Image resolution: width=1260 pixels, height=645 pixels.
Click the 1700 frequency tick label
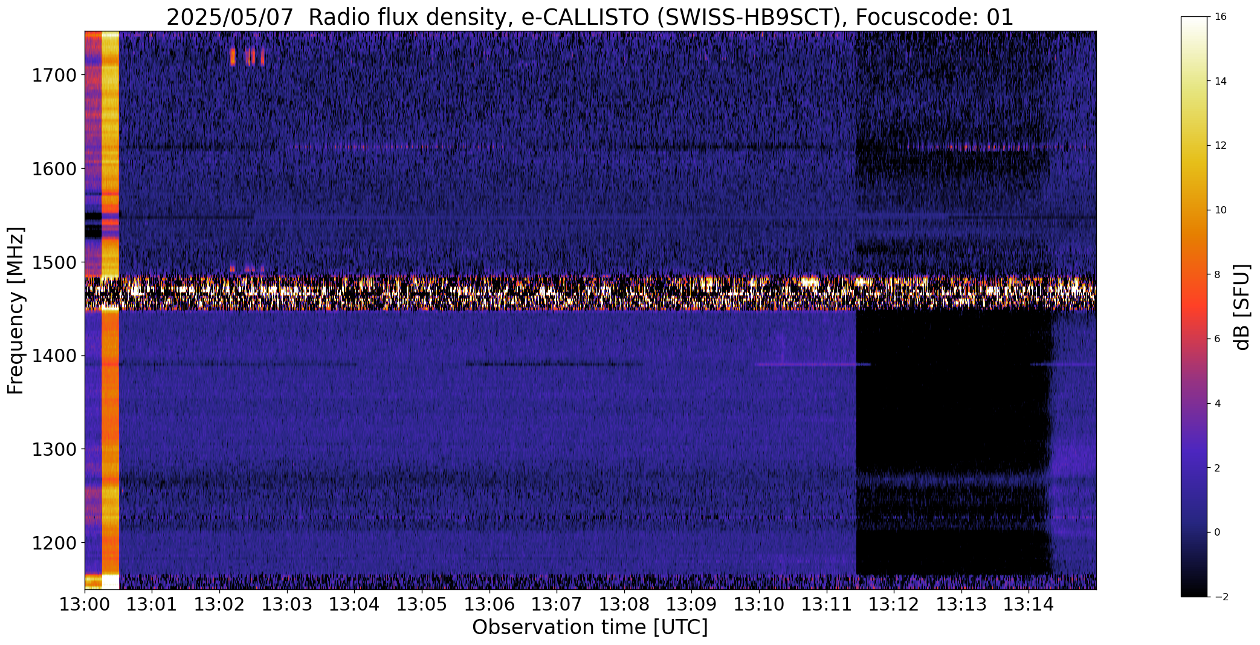click(54, 76)
